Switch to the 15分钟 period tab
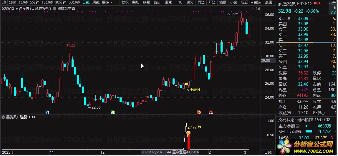This screenshot has width=338, height=156. pyautogui.click(x=47, y=2)
